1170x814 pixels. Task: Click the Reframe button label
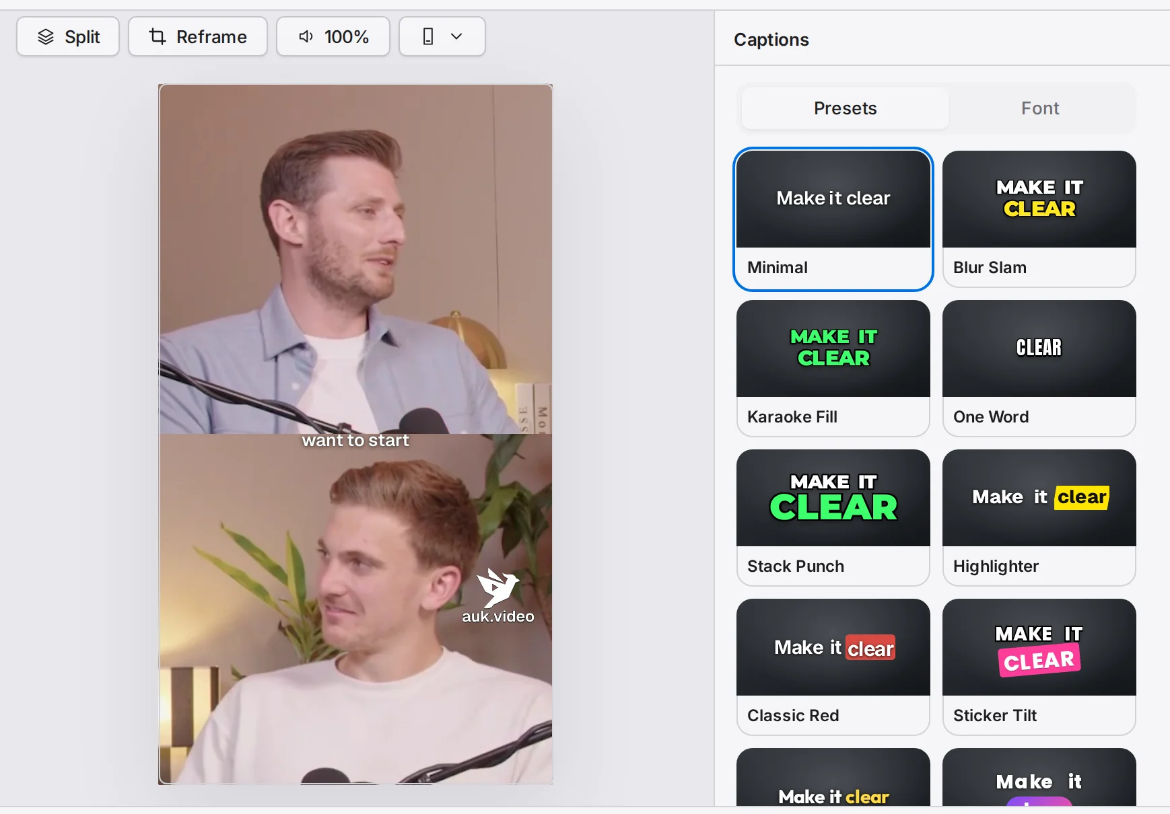(211, 36)
